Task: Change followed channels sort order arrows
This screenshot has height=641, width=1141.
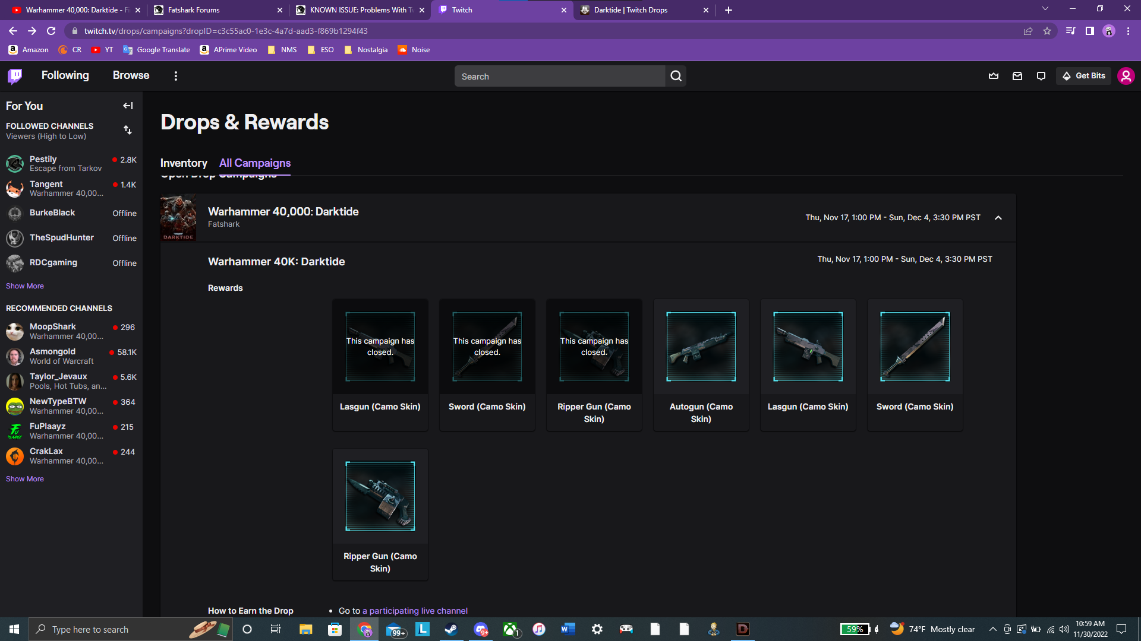Action: [128, 130]
